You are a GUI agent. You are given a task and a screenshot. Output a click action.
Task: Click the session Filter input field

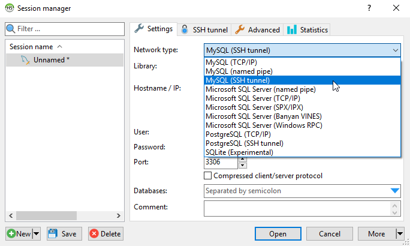(x=65, y=29)
